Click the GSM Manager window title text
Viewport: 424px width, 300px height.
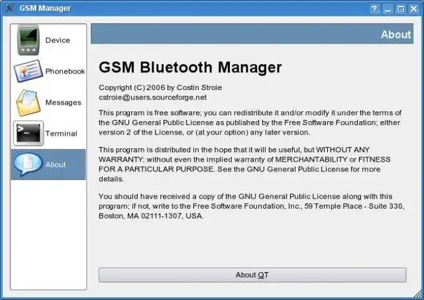[x=45, y=9]
